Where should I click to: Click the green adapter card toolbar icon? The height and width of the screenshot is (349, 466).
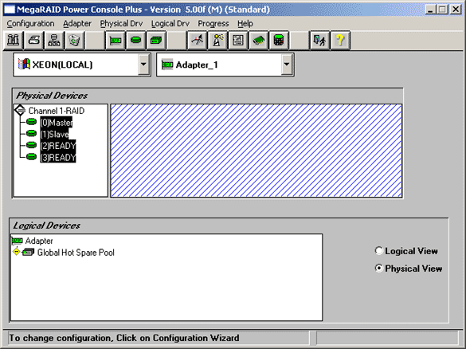116,40
